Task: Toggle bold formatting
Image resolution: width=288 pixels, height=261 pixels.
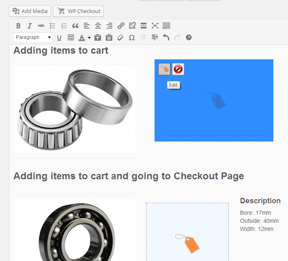Action: pos(18,26)
